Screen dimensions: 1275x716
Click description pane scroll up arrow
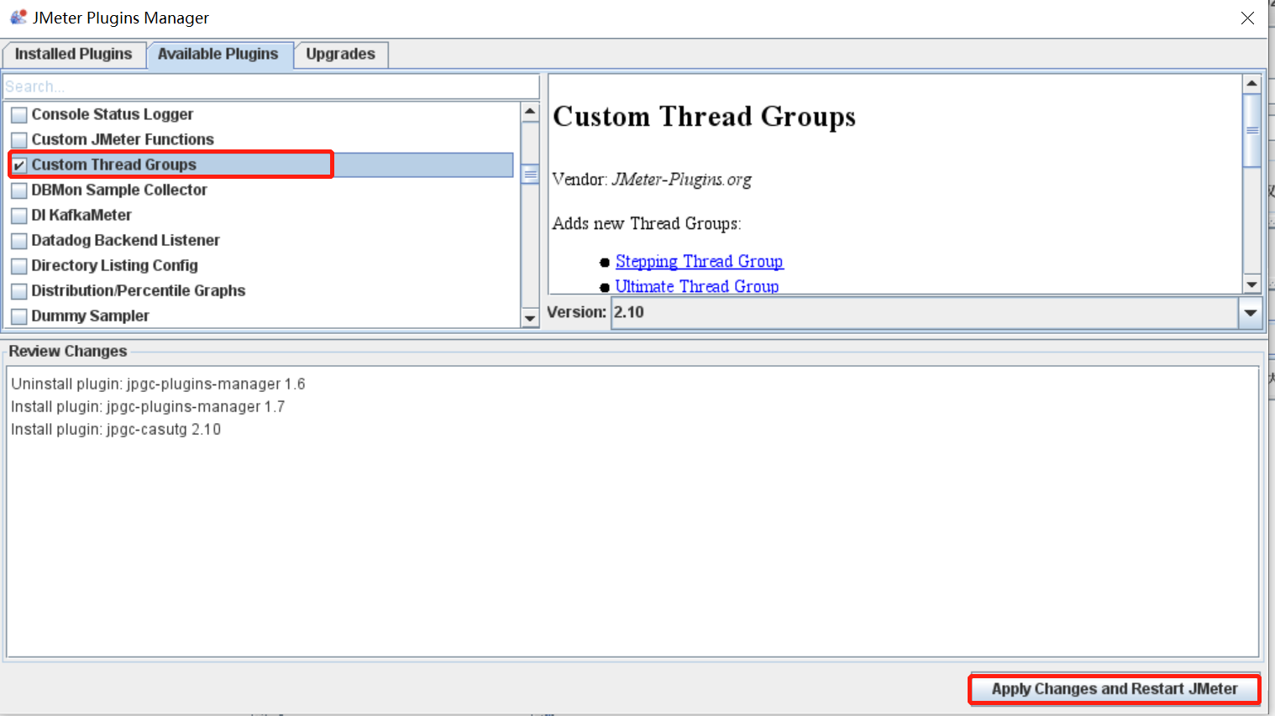coord(1251,83)
